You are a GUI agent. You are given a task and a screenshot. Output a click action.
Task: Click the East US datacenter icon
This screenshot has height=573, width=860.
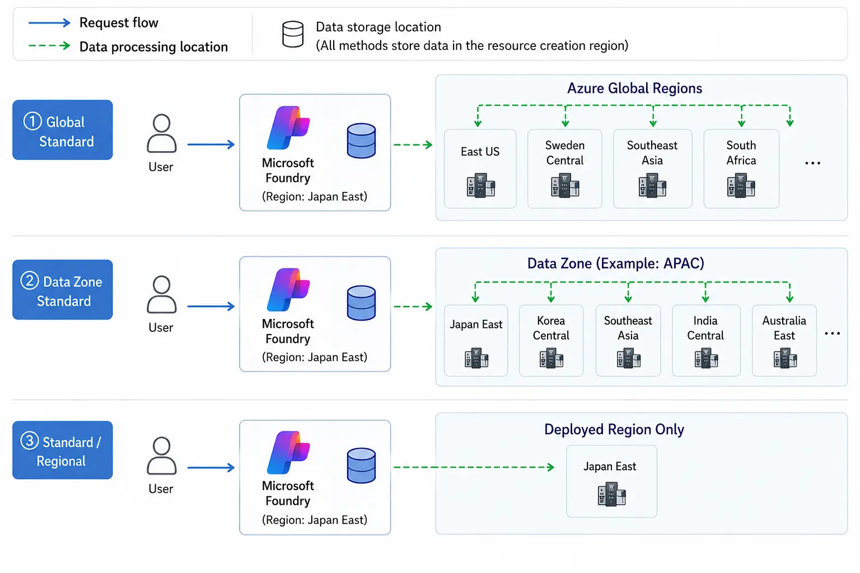pyautogui.click(x=481, y=185)
